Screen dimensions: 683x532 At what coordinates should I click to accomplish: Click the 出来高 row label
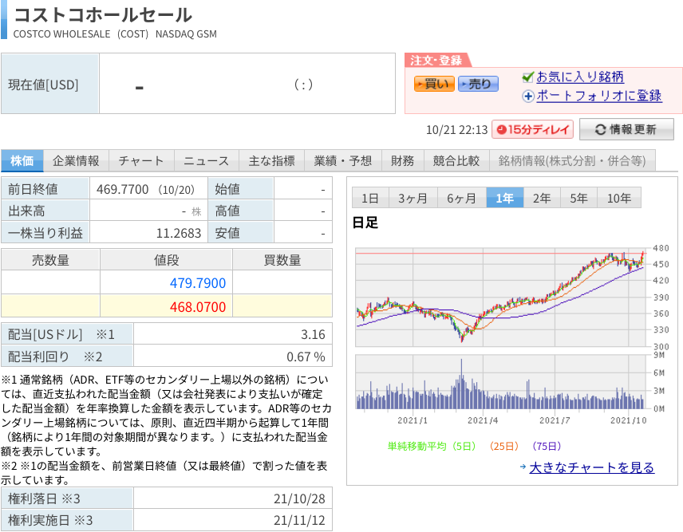click(45, 211)
